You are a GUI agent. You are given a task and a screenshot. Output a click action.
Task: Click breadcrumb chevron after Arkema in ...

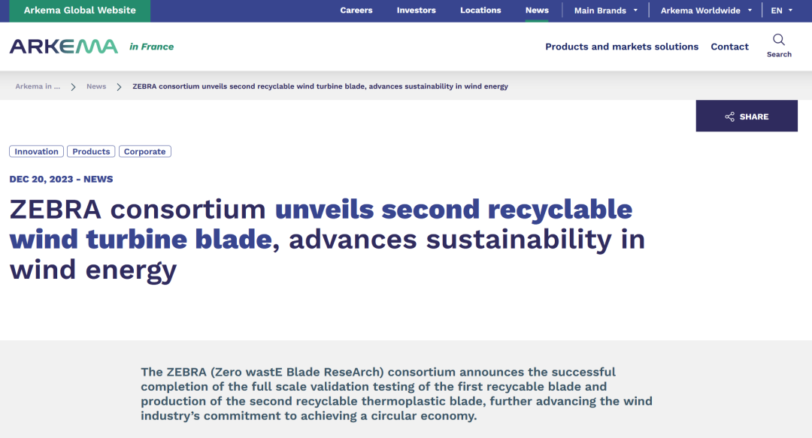pyautogui.click(x=74, y=87)
